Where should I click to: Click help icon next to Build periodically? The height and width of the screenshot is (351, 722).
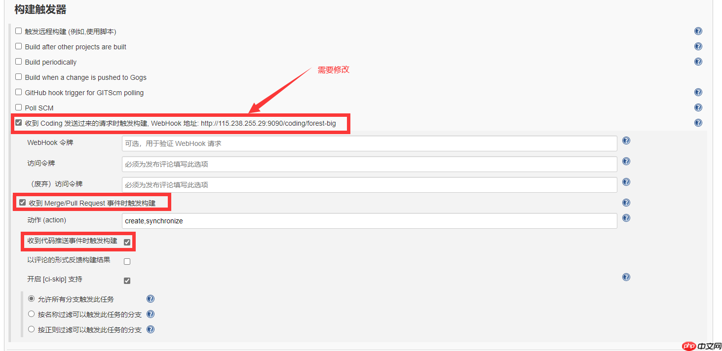pos(698,62)
